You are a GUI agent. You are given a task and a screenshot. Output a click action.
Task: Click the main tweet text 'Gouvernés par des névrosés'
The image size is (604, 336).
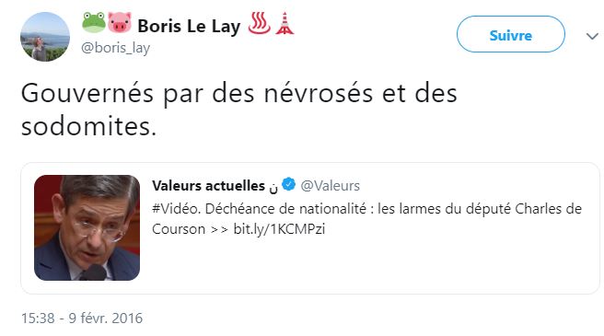tap(197, 93)
